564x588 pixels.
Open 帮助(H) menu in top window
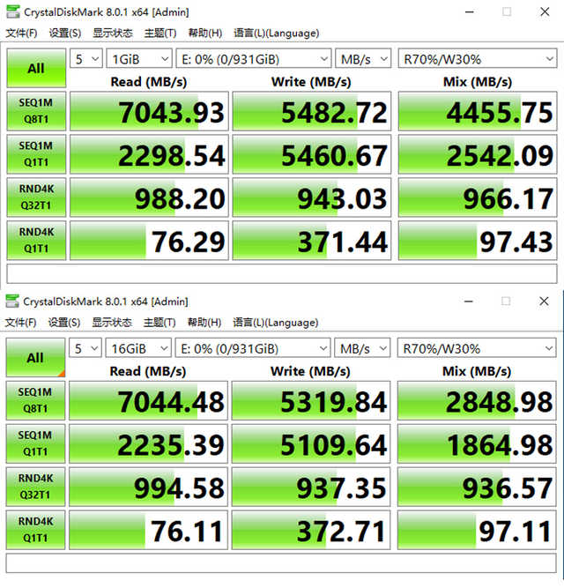point(205,33)
